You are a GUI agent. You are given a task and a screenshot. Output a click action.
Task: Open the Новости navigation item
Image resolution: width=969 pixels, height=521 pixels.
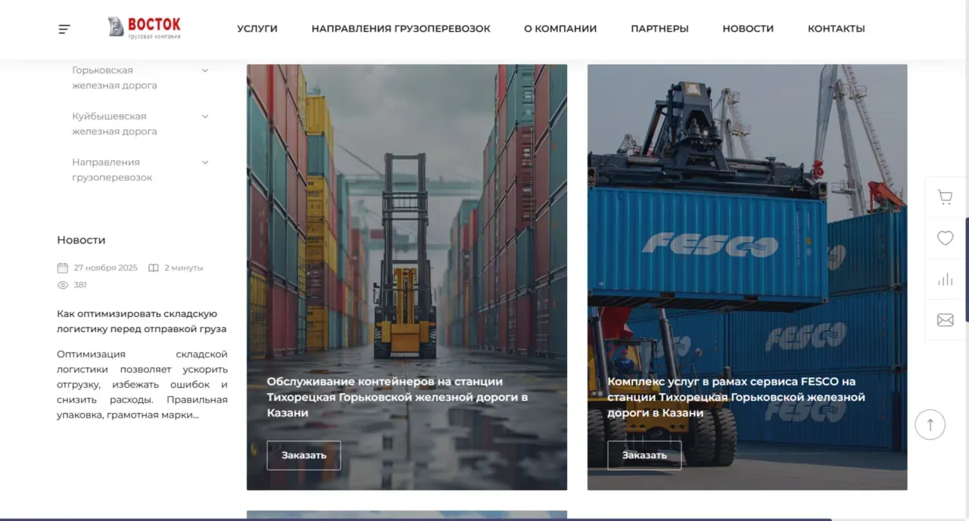coord(748,29)
